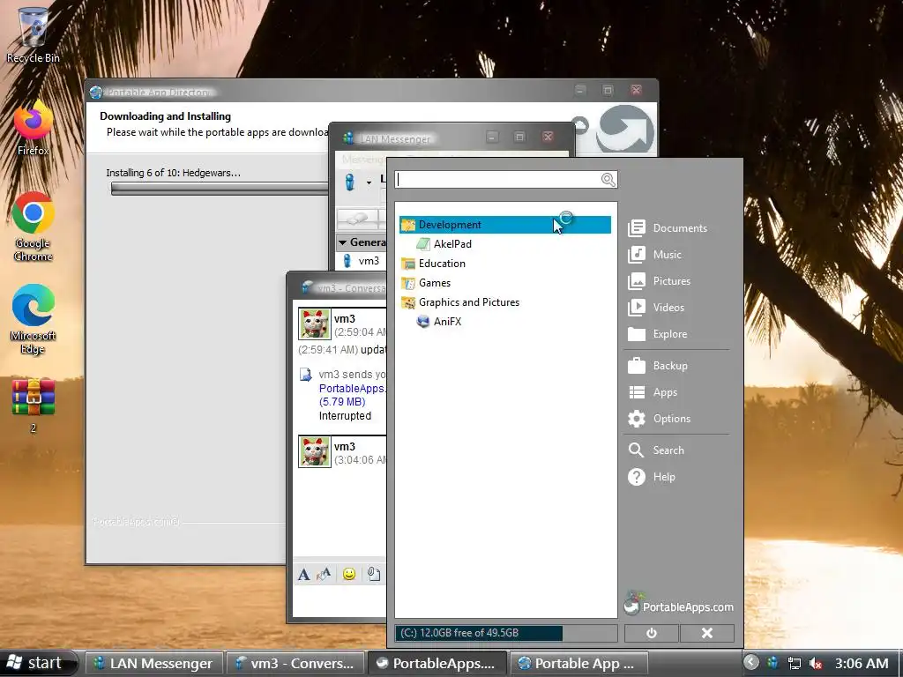Viewport: 903px width, 677px height.
Task: Select the Firefox desktop icon
Action: click(33, 128)
